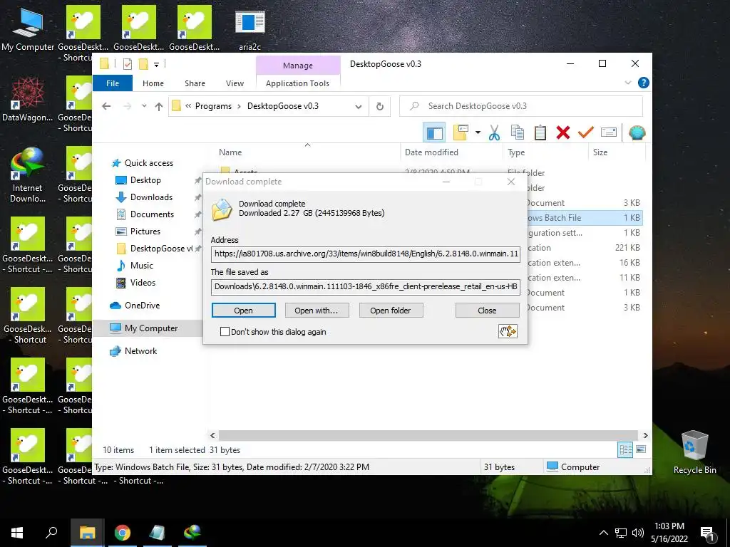730x547 pixels.
Task: Click the Classic Shell settings shell icon
Action: (637, 133)
